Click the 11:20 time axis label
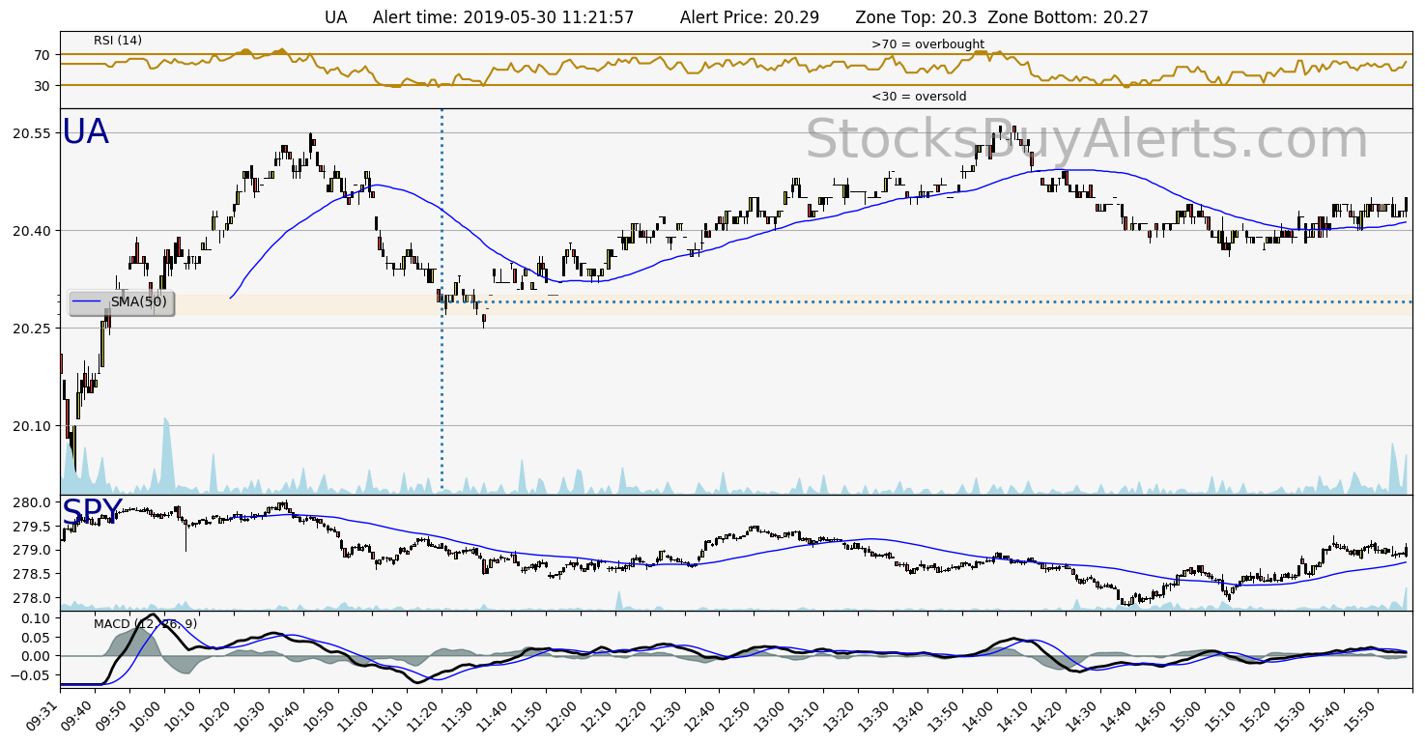The width and height of the screenshot is (1425, 744). [x=426, y=716]
